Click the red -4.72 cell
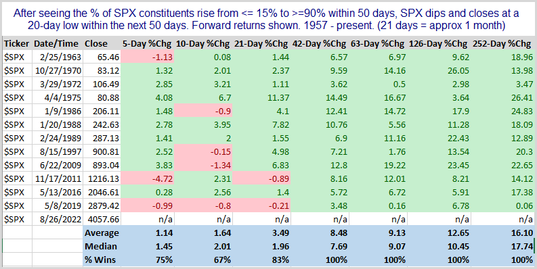 coord(147,178)
